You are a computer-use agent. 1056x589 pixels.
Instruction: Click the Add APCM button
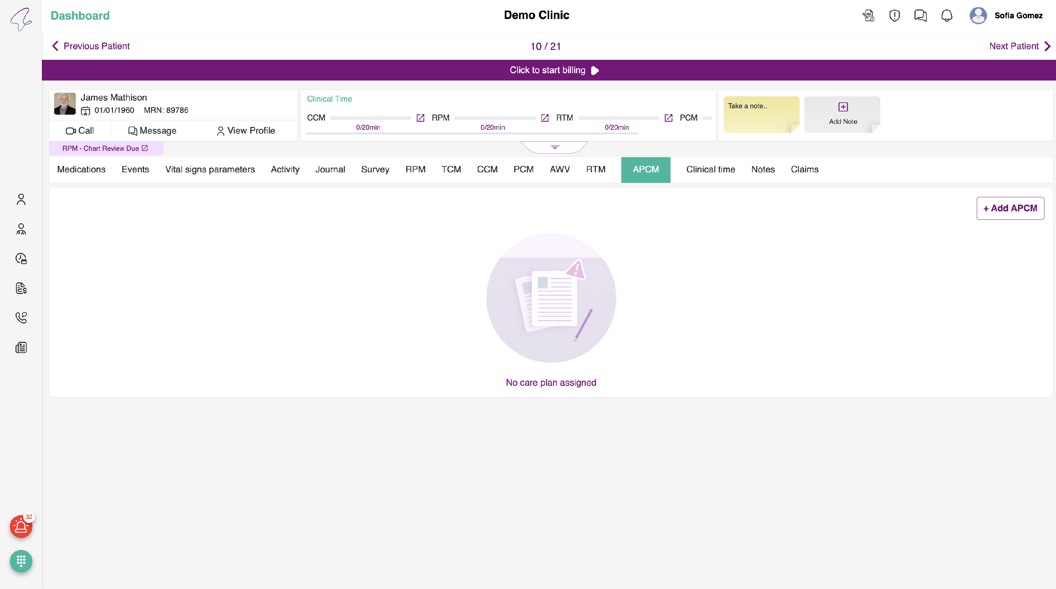(x=1010, y=208)
